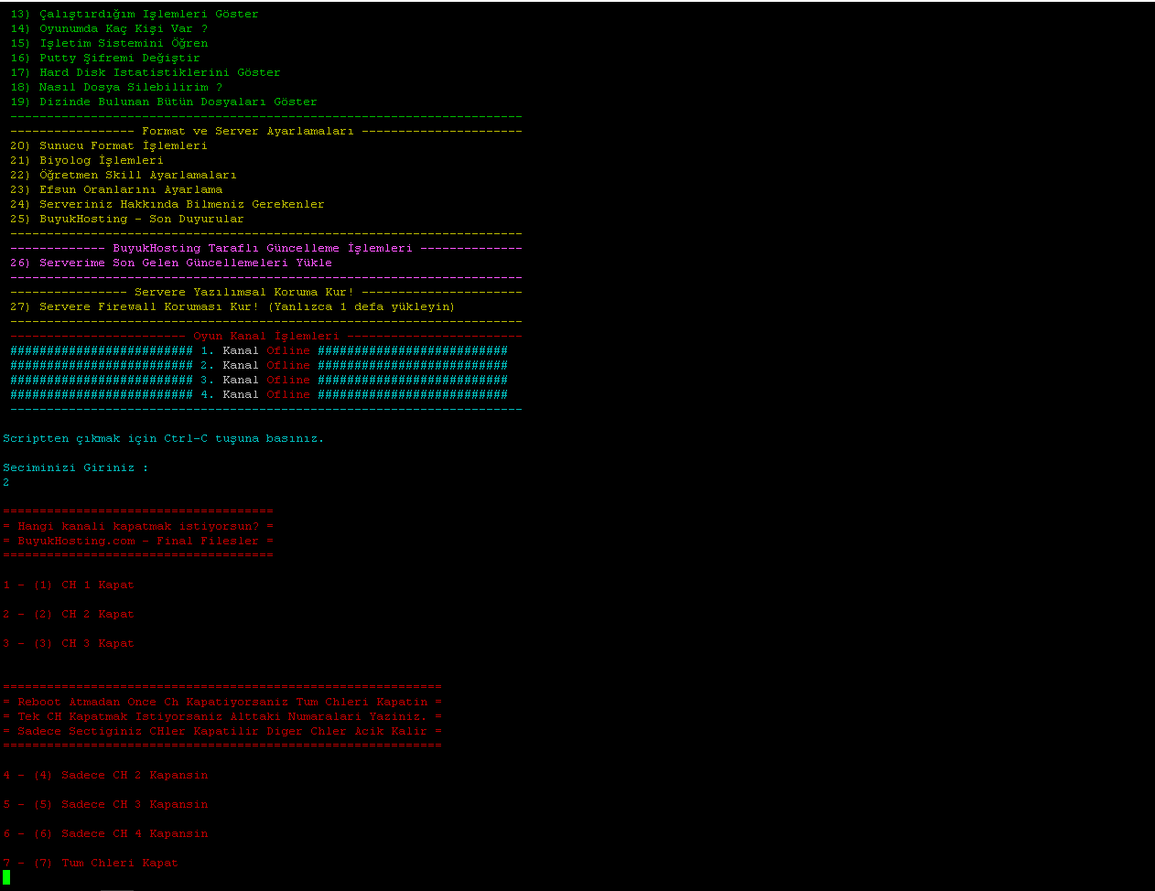
Task: Click option 20 Sunucu Format İşlemleri
Action: (x=109, y=146)
